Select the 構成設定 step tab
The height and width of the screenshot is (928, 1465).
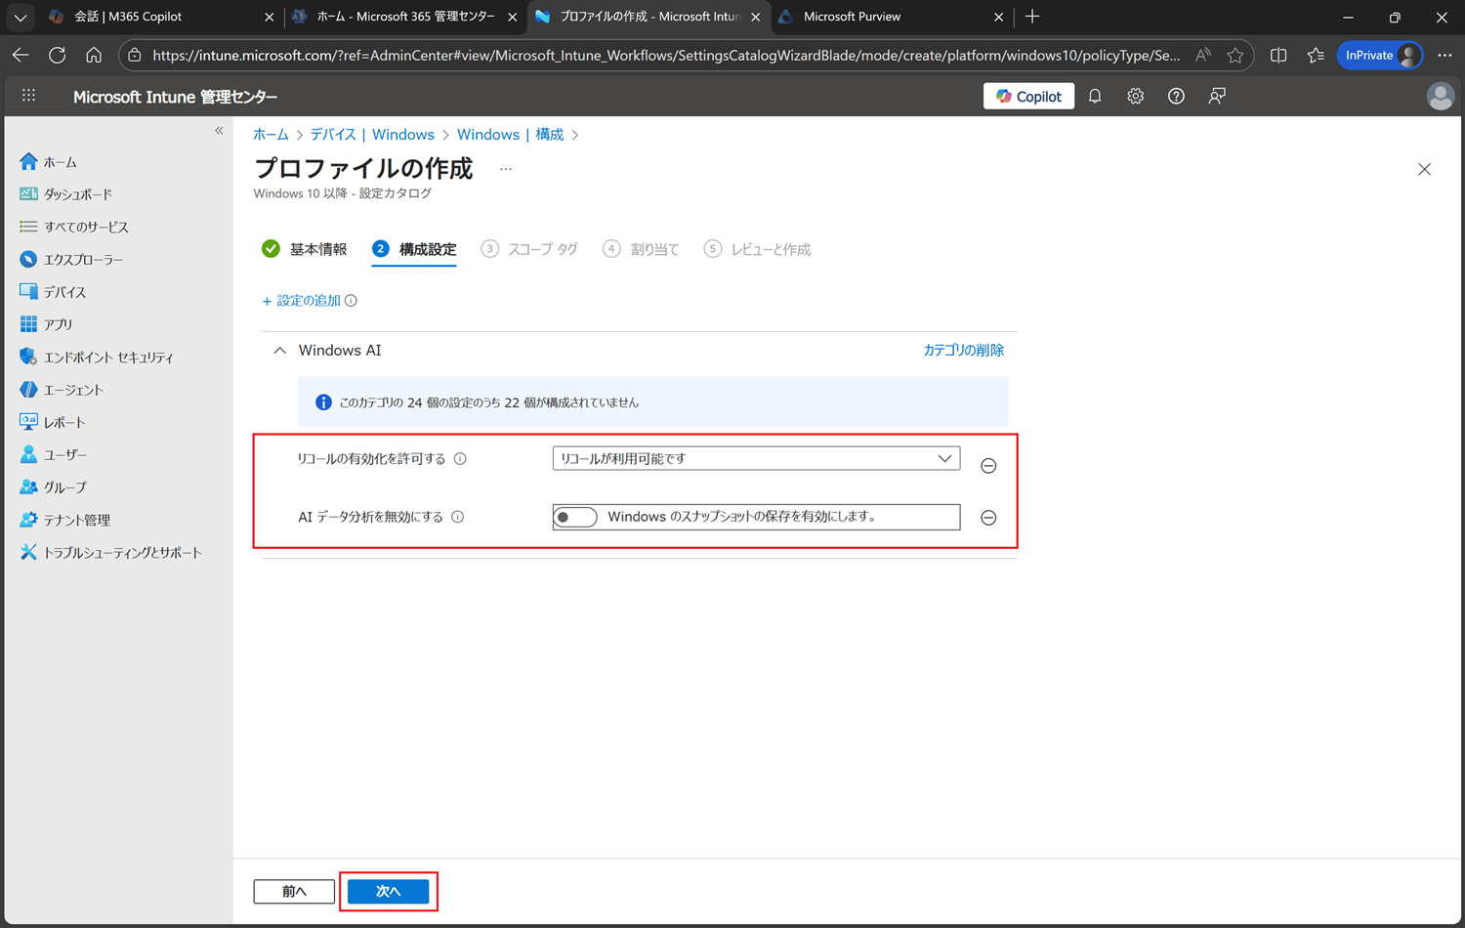pyautogui.click(x=414, y=249)
